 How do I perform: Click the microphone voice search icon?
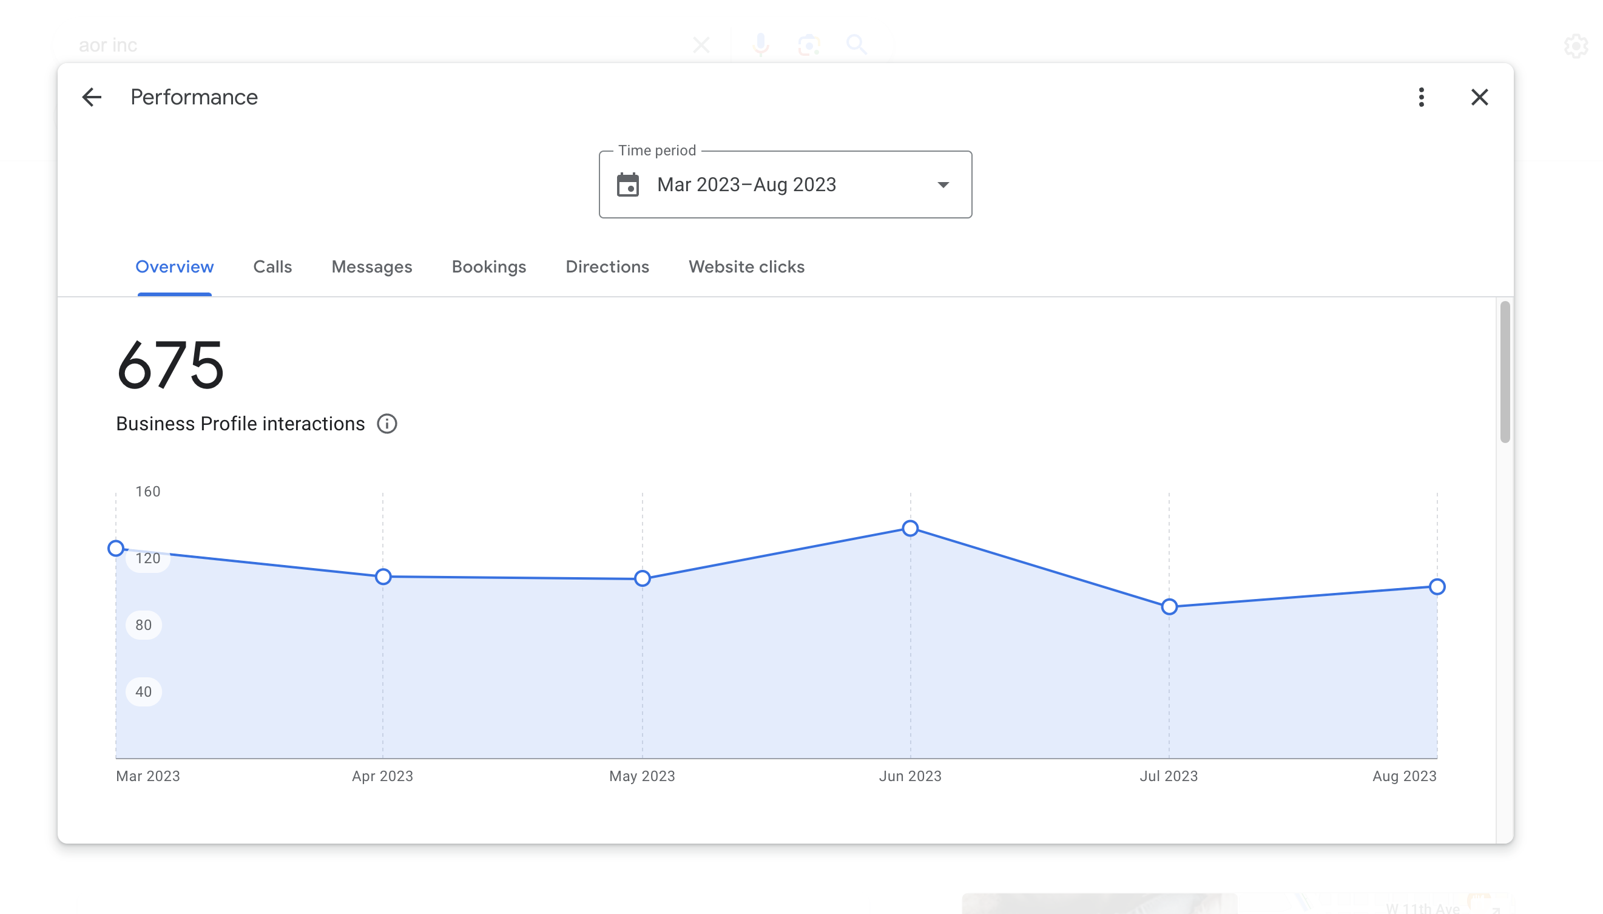point(760,45)
